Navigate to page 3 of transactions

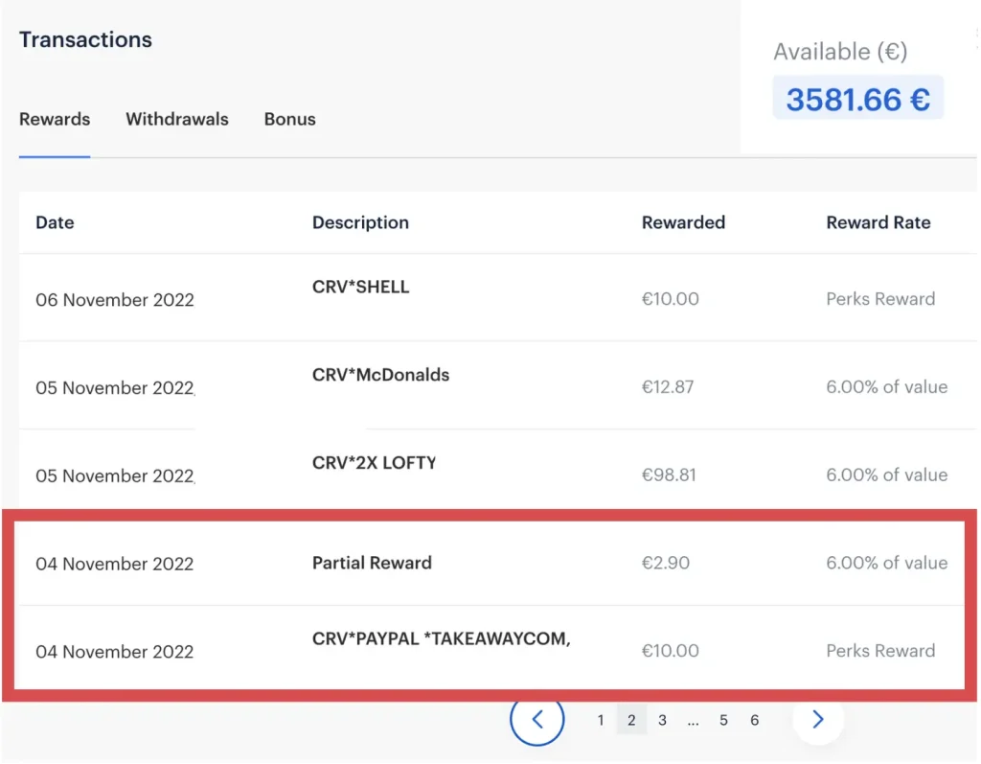662,720
